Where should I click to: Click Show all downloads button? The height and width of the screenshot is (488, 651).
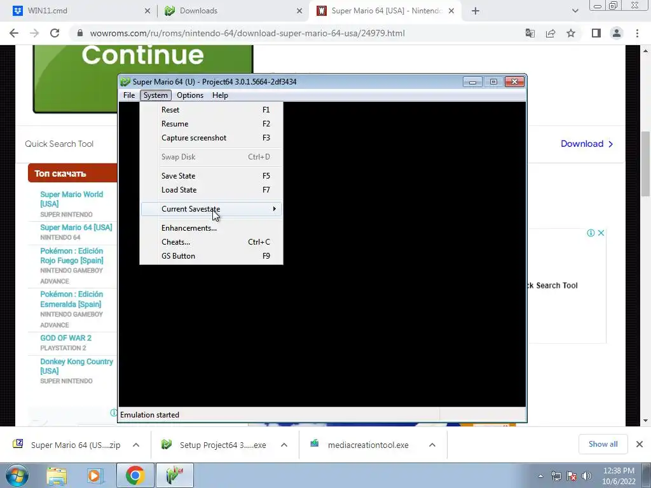click(603, 444)
